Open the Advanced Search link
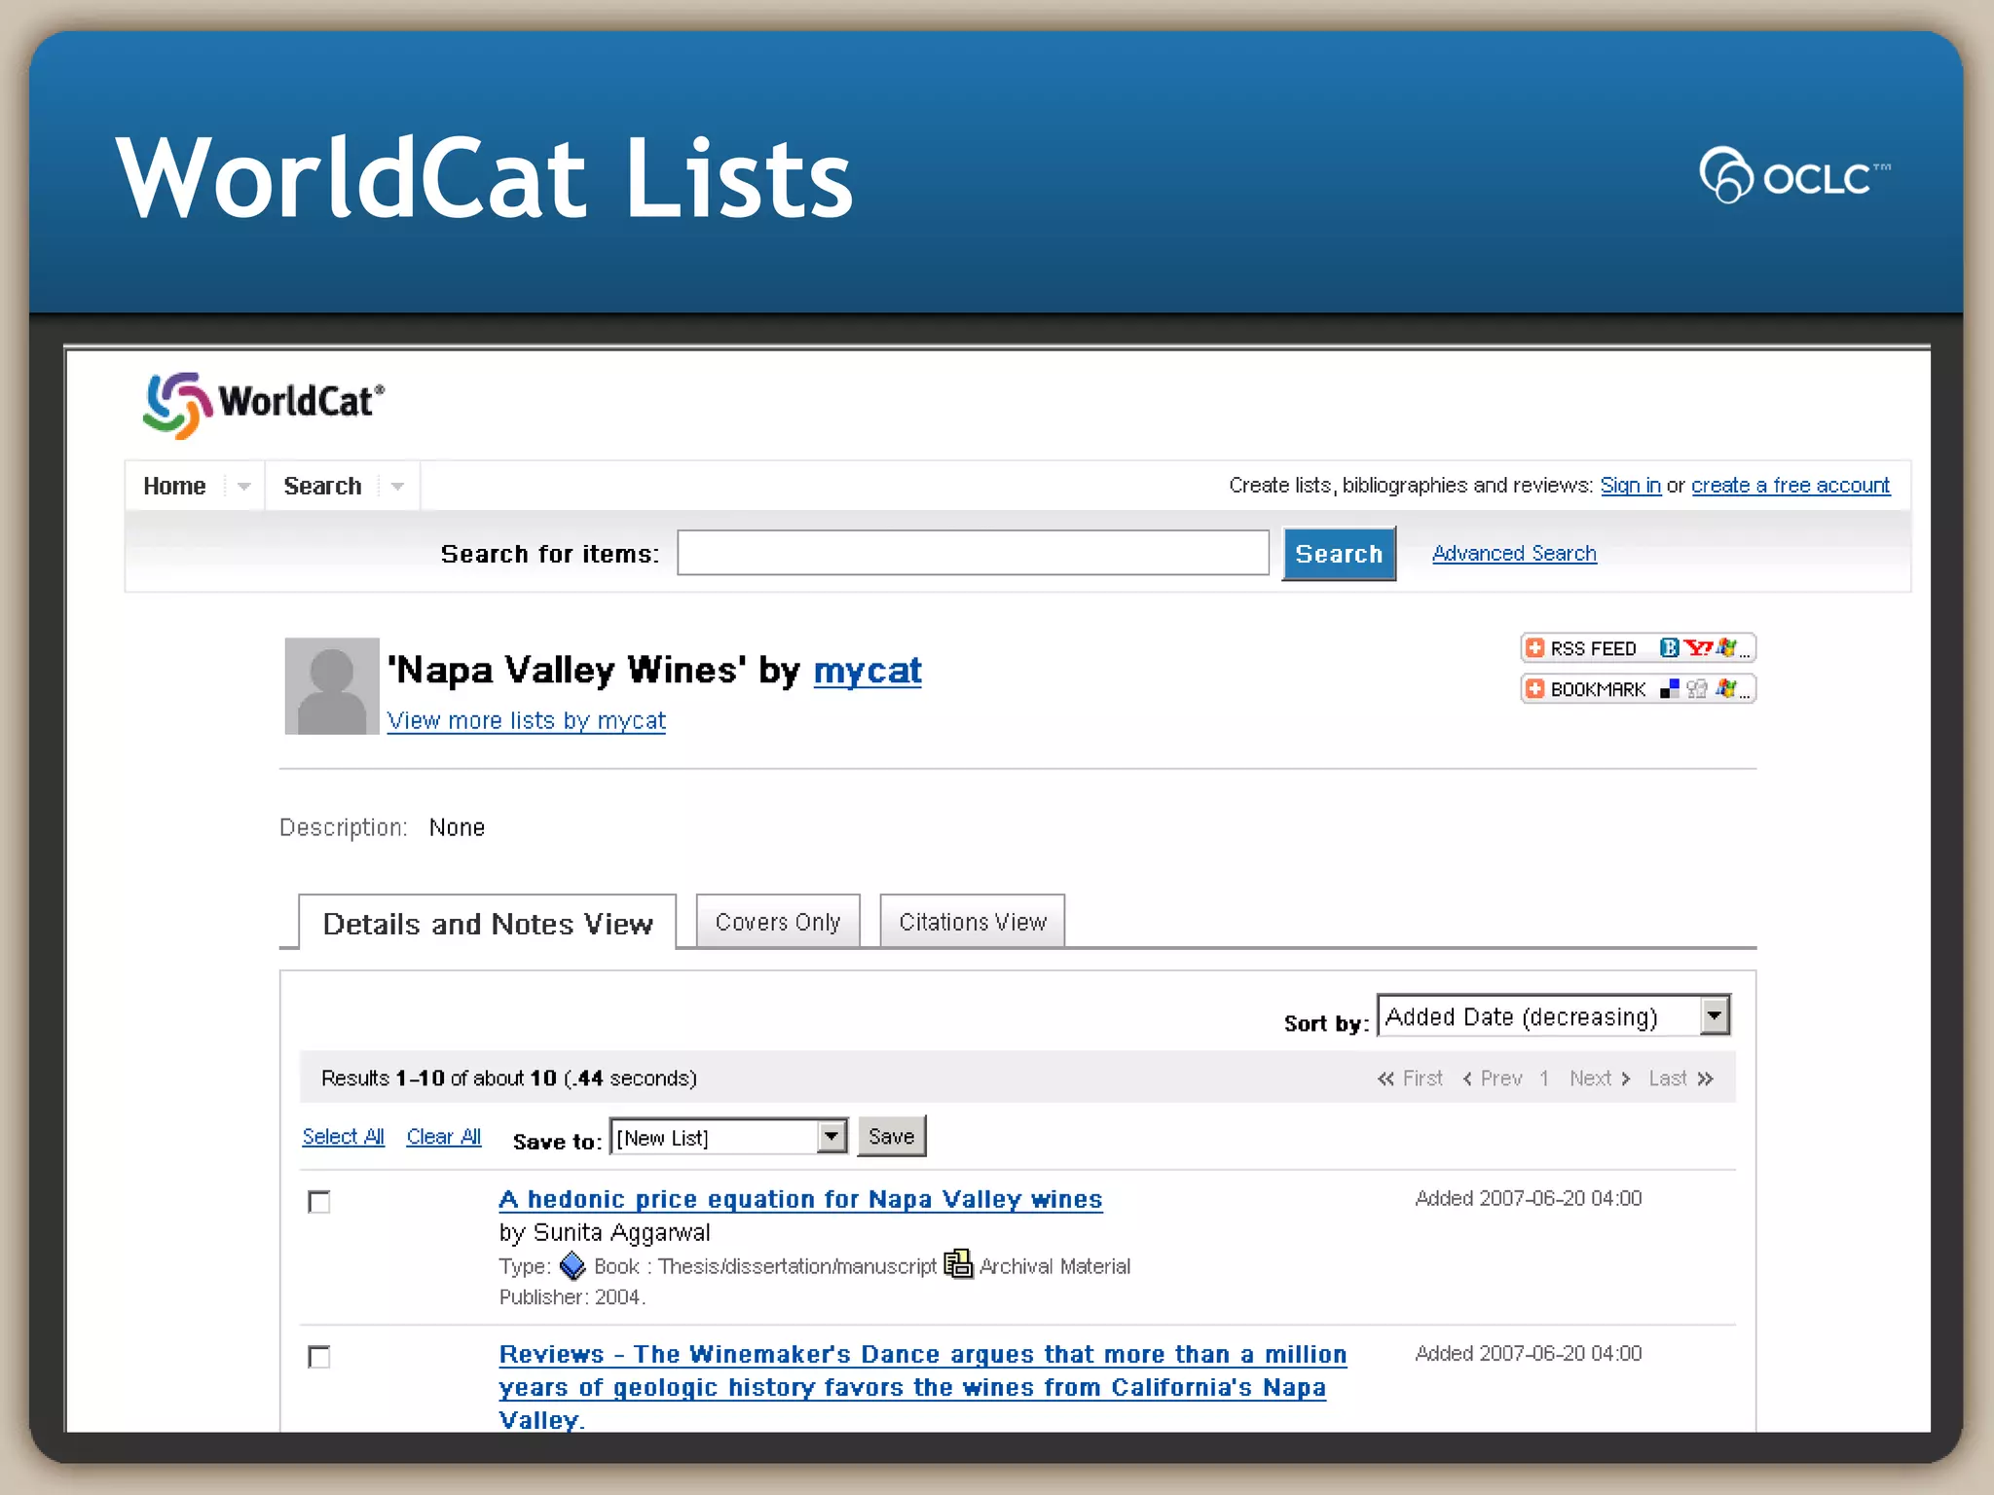Viewport: 1994px width, 1495px height. pyautogui.click(x=1514, y=553)
